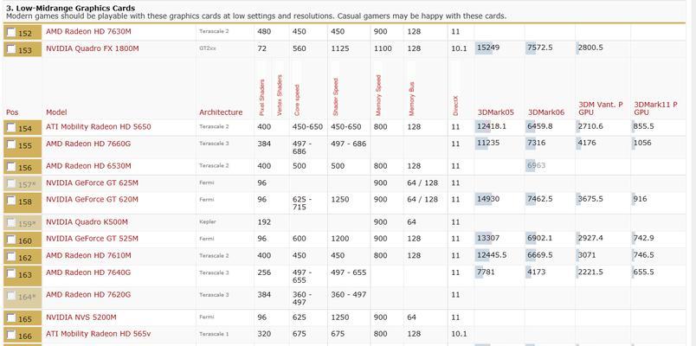This screenshot has width=696, height=346.
Task: Select the 916 3DMark11 value
Action: (x=641, y=199)
